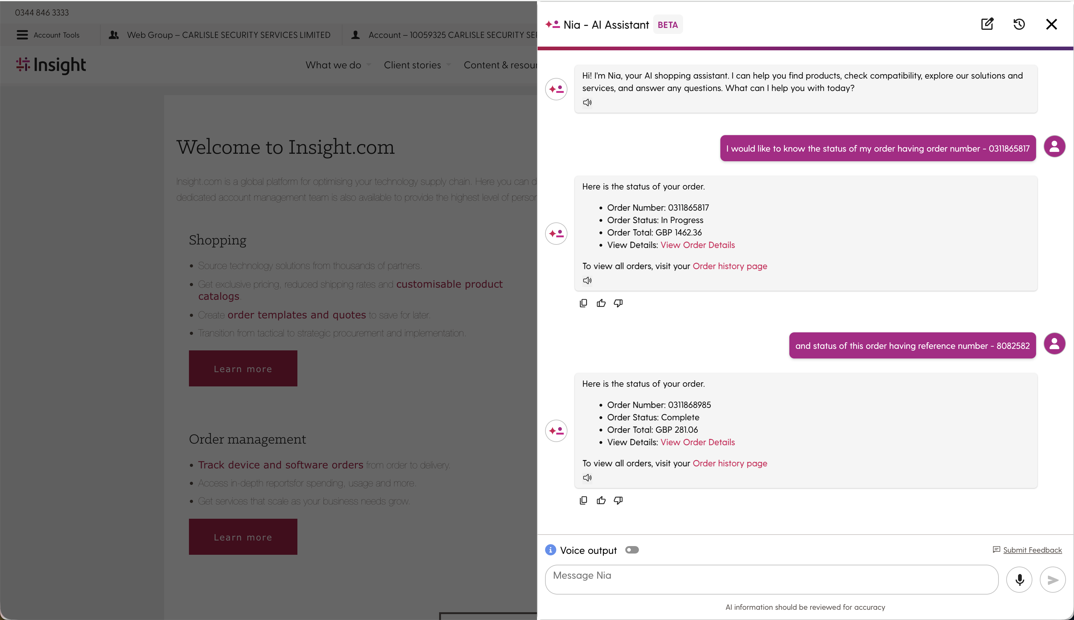Open Order history page link in second reply
This screenshot has width=1074, height=620.
730,463
